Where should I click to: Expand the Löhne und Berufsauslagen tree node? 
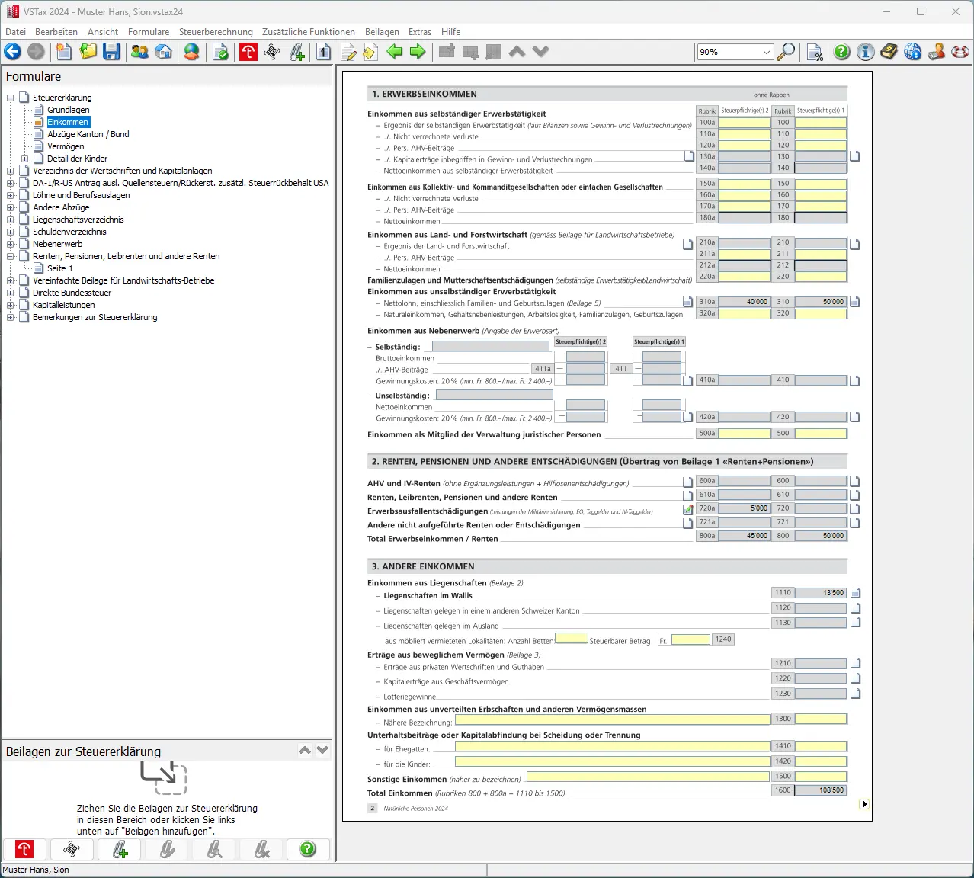tap(11, 195)
